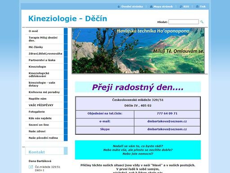The width and height of the screenshot is (230, 173).
Task: Click the Dana Bartáková contact name
Action: (x=40, y=161)
